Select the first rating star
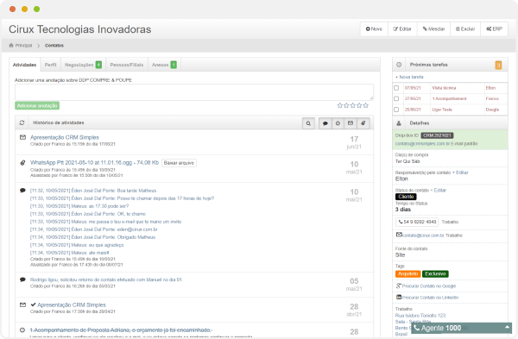 coord(340,105)
